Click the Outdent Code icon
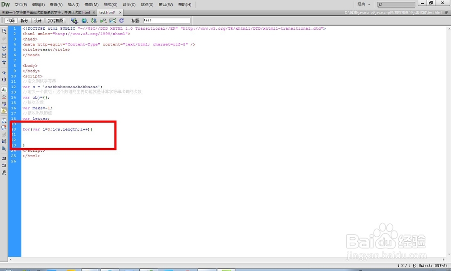The image size is (451, 271). (4, 165)
